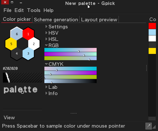Image resolution: width=158 pixels, height=131 pixels.
Task: Expand the HSL section
Action: tap(52, 39)
